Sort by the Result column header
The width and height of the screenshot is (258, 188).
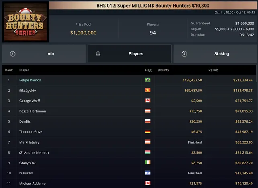pyautogui.click(x=213, y=70)
